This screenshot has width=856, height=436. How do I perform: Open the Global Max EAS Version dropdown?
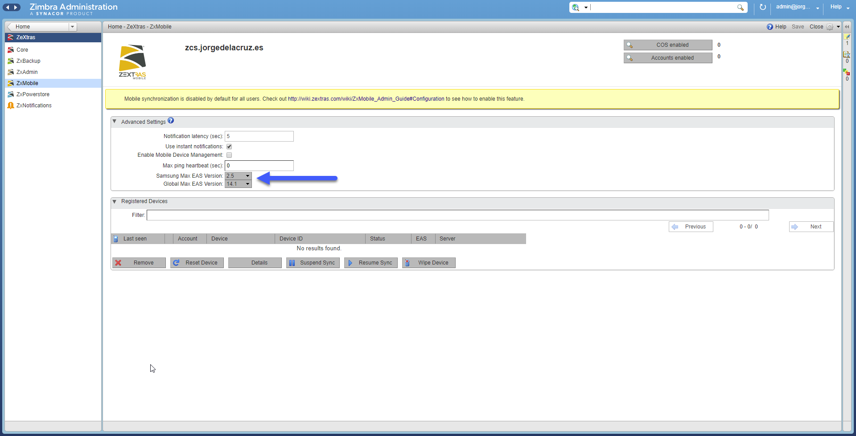pos(238,184)
